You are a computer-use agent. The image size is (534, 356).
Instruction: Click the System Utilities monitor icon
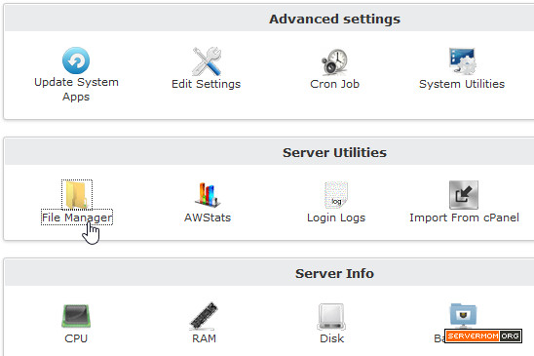462,61
